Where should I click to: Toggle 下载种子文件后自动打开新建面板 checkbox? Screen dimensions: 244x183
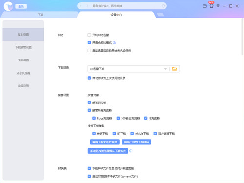pyautogui.click(x=89, y=168)
